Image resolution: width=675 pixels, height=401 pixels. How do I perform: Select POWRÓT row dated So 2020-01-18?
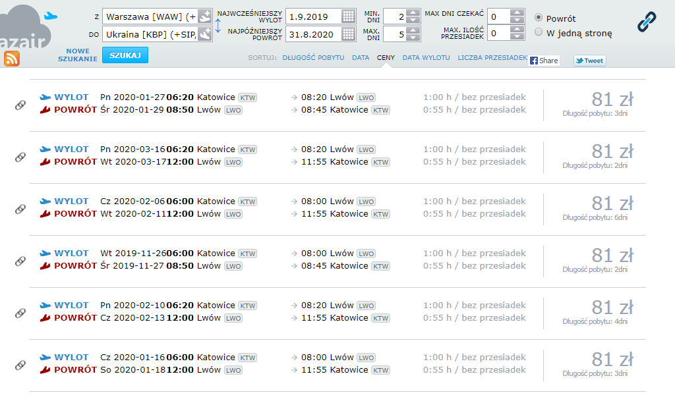coord(282,369)
